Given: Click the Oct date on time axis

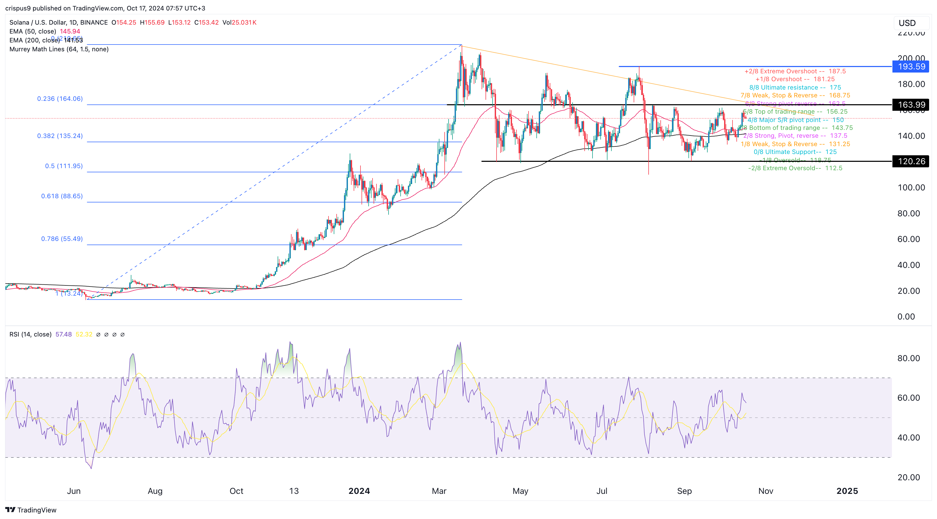Looking at the screenshot, I should [236, 491].
